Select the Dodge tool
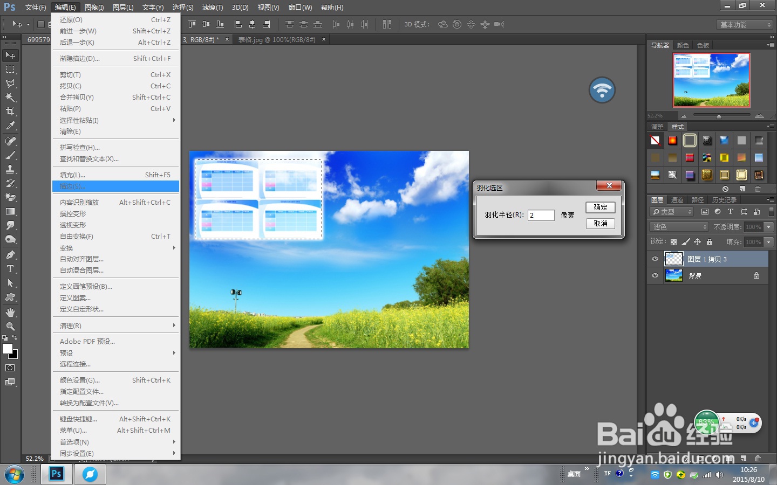This screenshot has height=485, width=777. coord(10,239)
